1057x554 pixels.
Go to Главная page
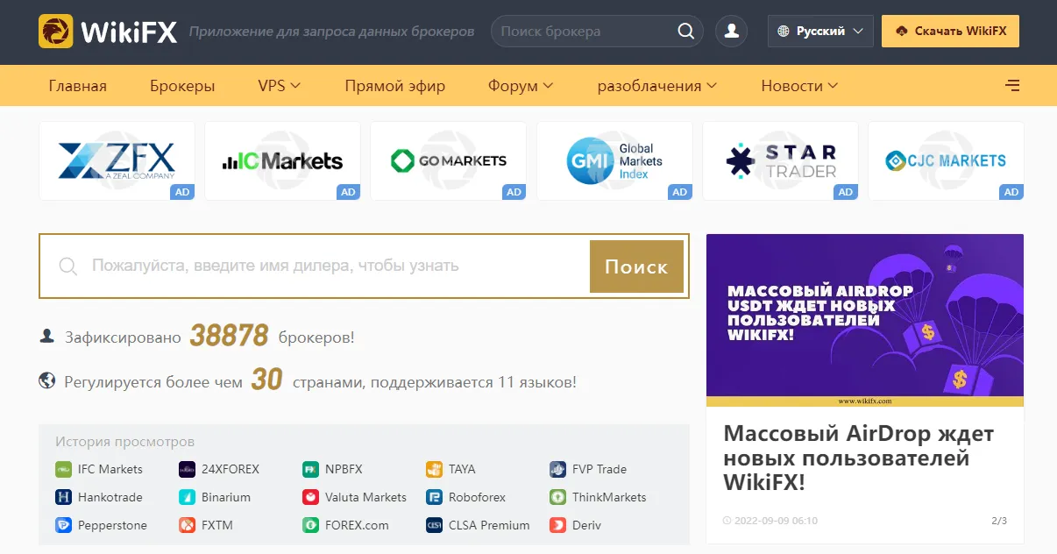pyautogui.click(x=78, y=86)
